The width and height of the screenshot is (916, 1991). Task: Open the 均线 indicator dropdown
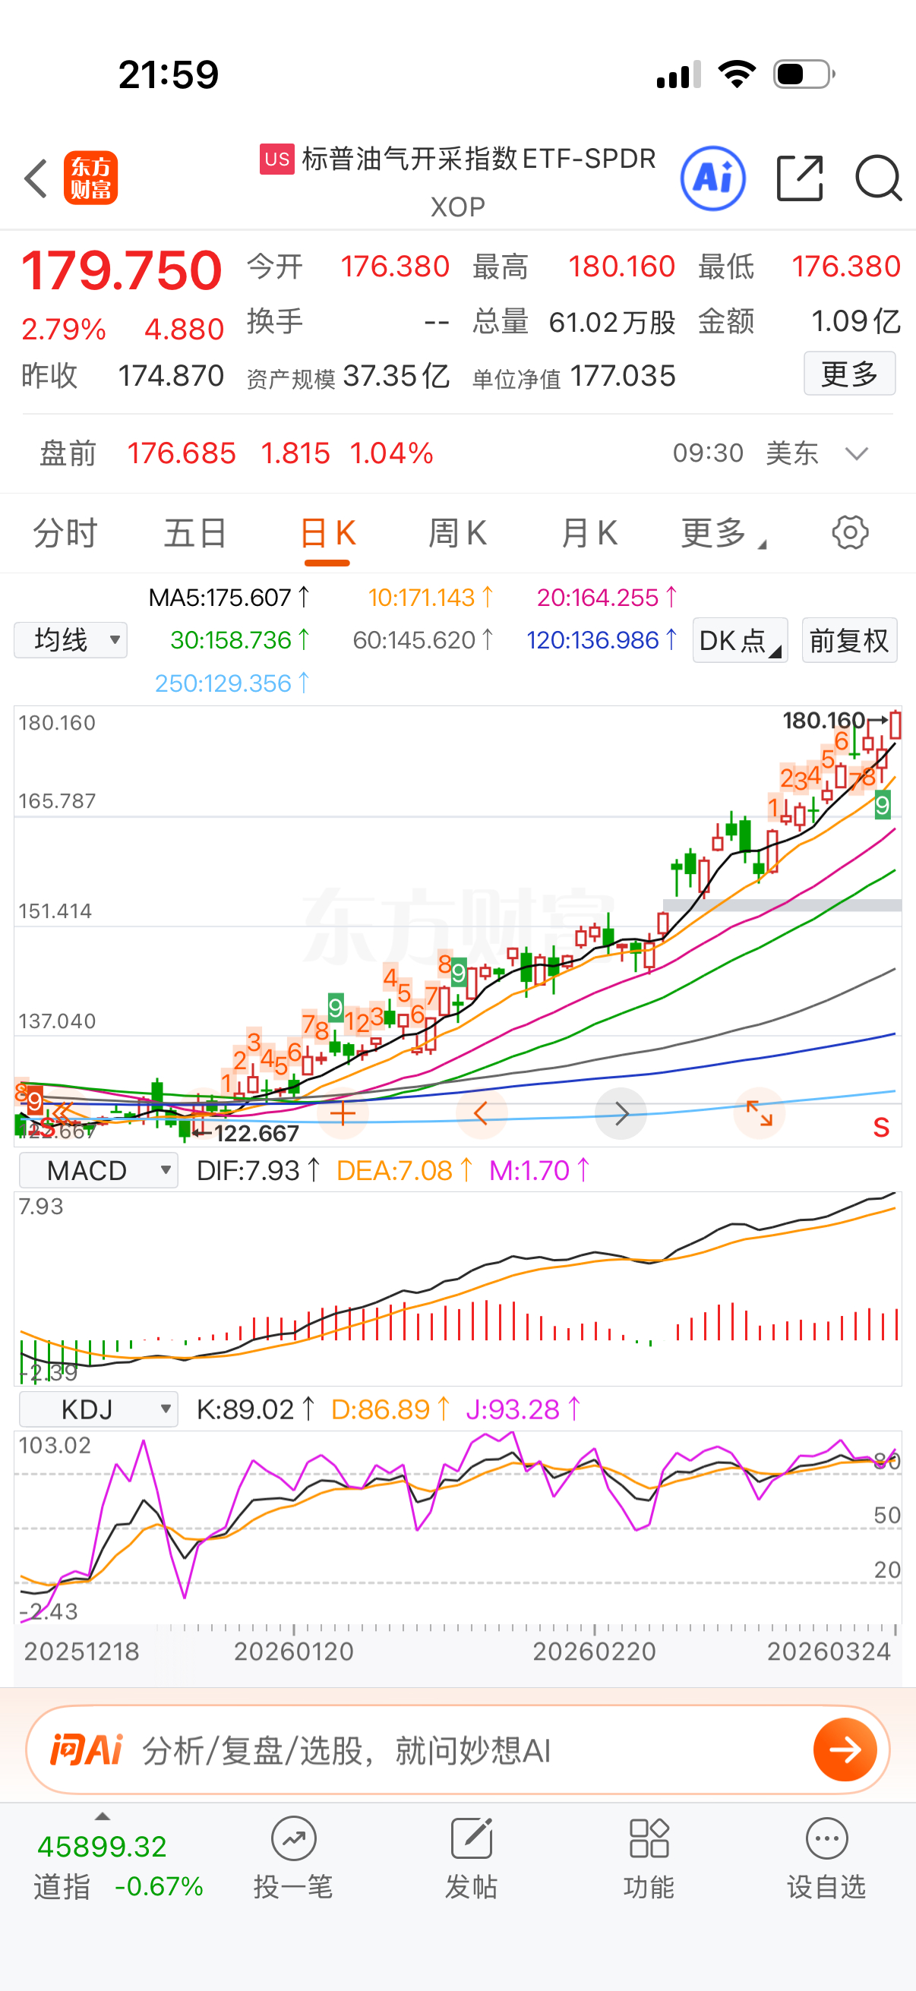(71, 640)
